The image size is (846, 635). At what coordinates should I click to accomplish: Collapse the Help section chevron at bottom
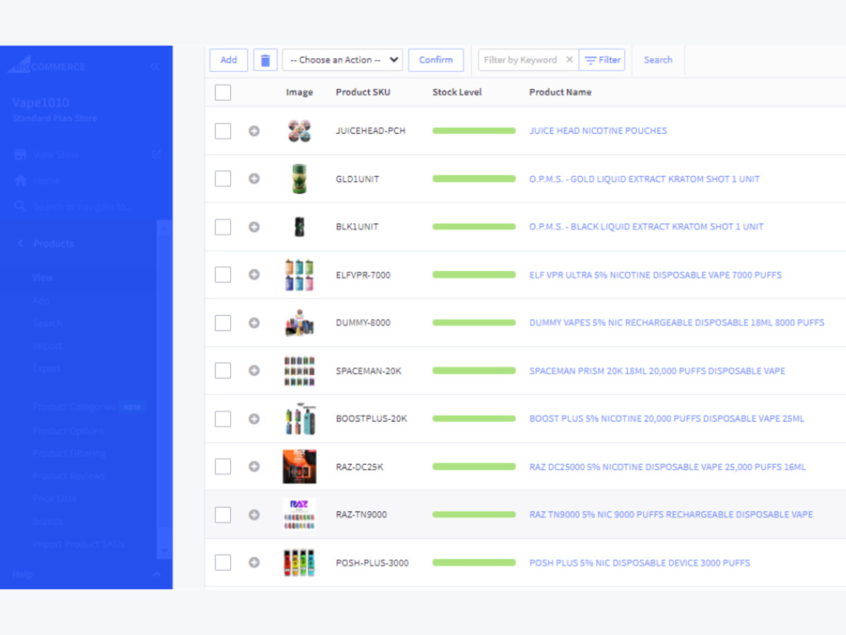tap(155, 574)
